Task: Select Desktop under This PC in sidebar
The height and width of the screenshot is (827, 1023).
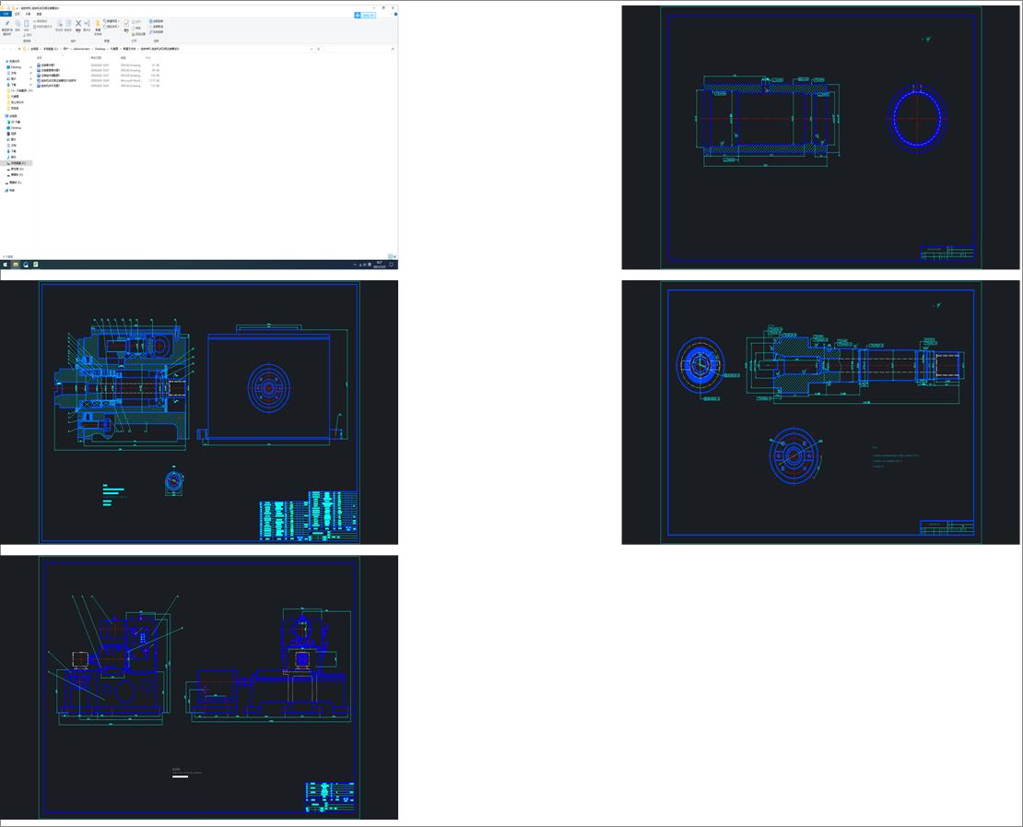Action: coord(14,128)
